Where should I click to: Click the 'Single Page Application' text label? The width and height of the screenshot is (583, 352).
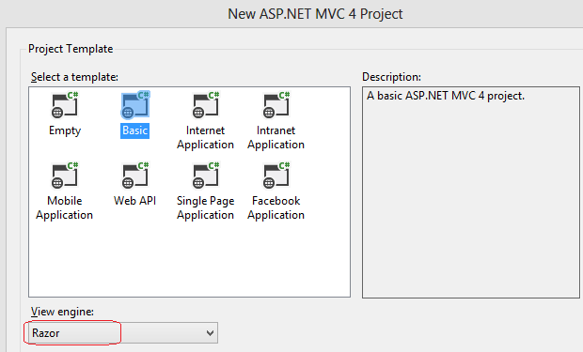coord(206,208)
